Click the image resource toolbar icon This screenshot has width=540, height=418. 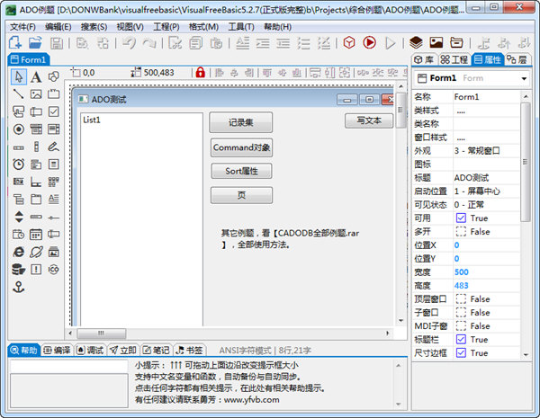tap(436, 42)
